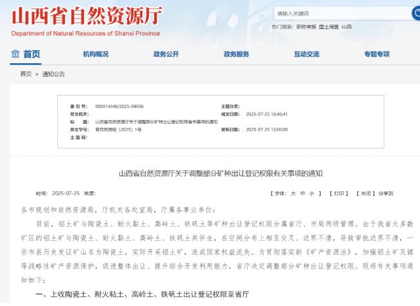Open the 专题专项 menu item
Image resolution: width=420 pixels, height=306 pixels.
tap(377, 54)
